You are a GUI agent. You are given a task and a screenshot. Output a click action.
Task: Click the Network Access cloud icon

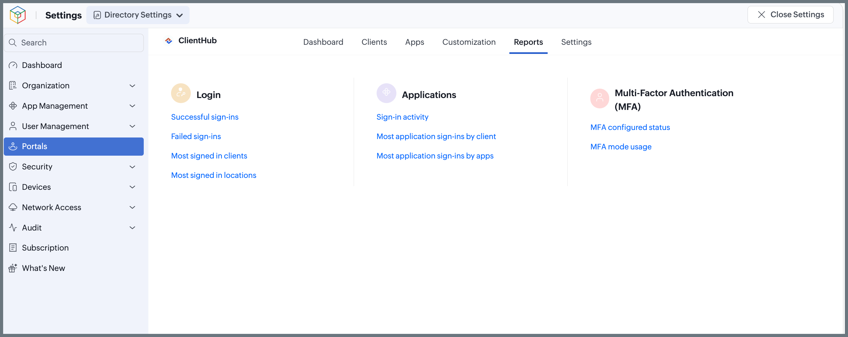tap(13, 207)
